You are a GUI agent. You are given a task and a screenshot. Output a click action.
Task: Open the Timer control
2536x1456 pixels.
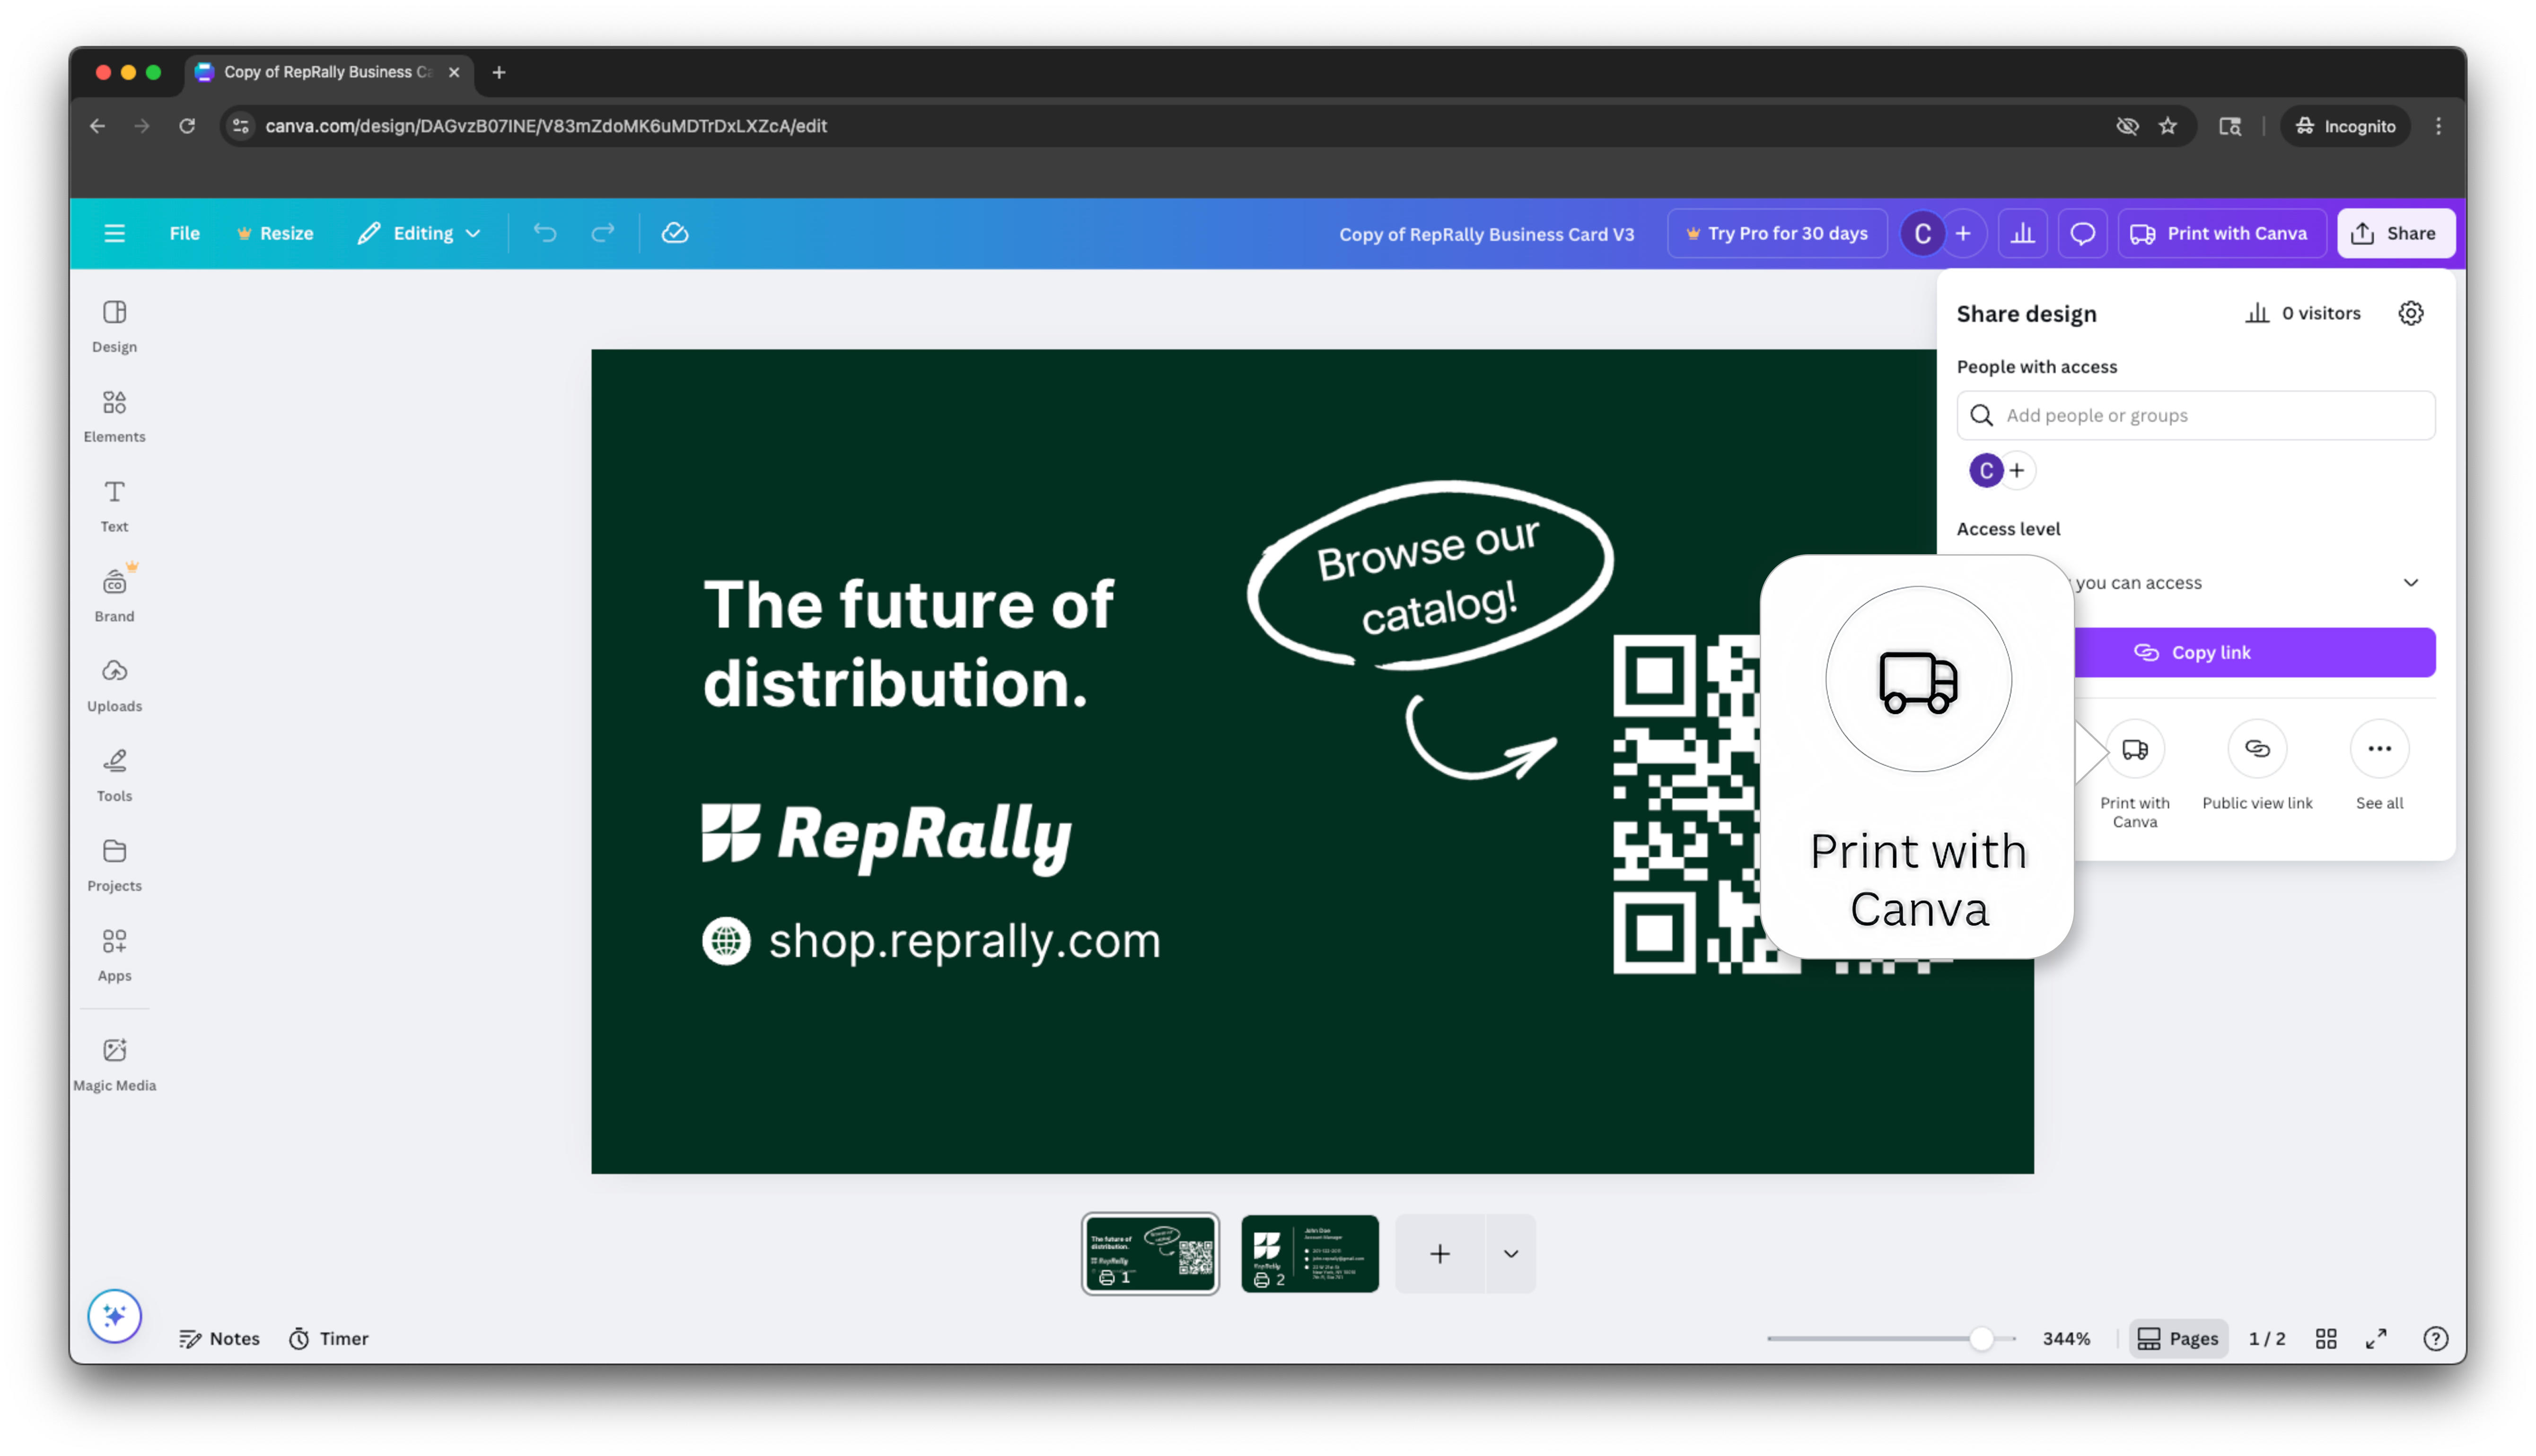pos(329,1339)
